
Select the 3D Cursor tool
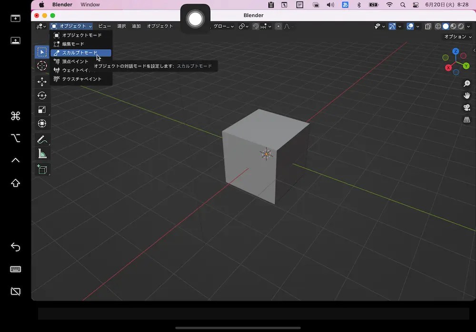click(x=42, y=66)
